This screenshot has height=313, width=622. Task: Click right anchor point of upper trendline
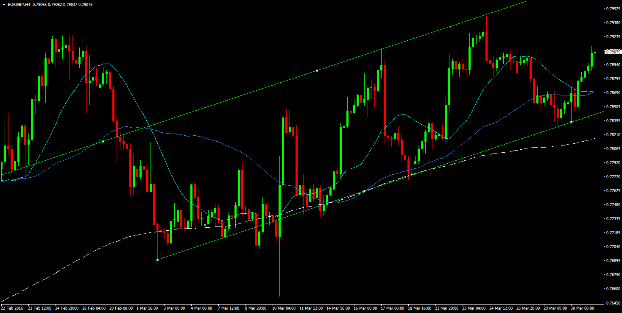[317, 70]
